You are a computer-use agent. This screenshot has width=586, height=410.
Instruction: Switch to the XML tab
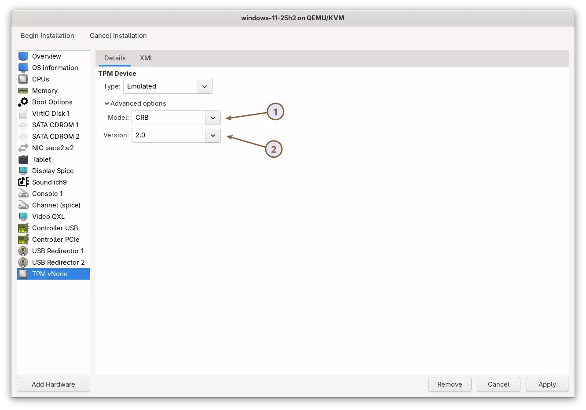pos(146,58)
